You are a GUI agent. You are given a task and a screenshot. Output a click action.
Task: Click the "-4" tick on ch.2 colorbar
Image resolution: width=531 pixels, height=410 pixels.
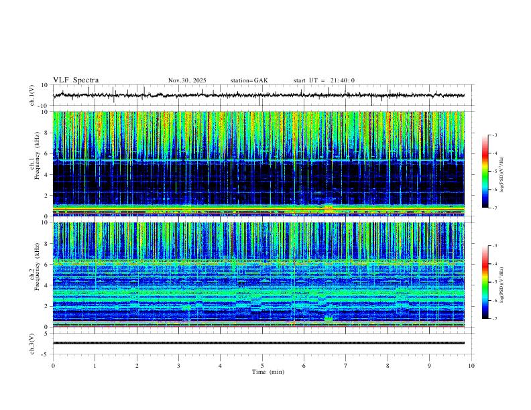(x=494, y=264)
